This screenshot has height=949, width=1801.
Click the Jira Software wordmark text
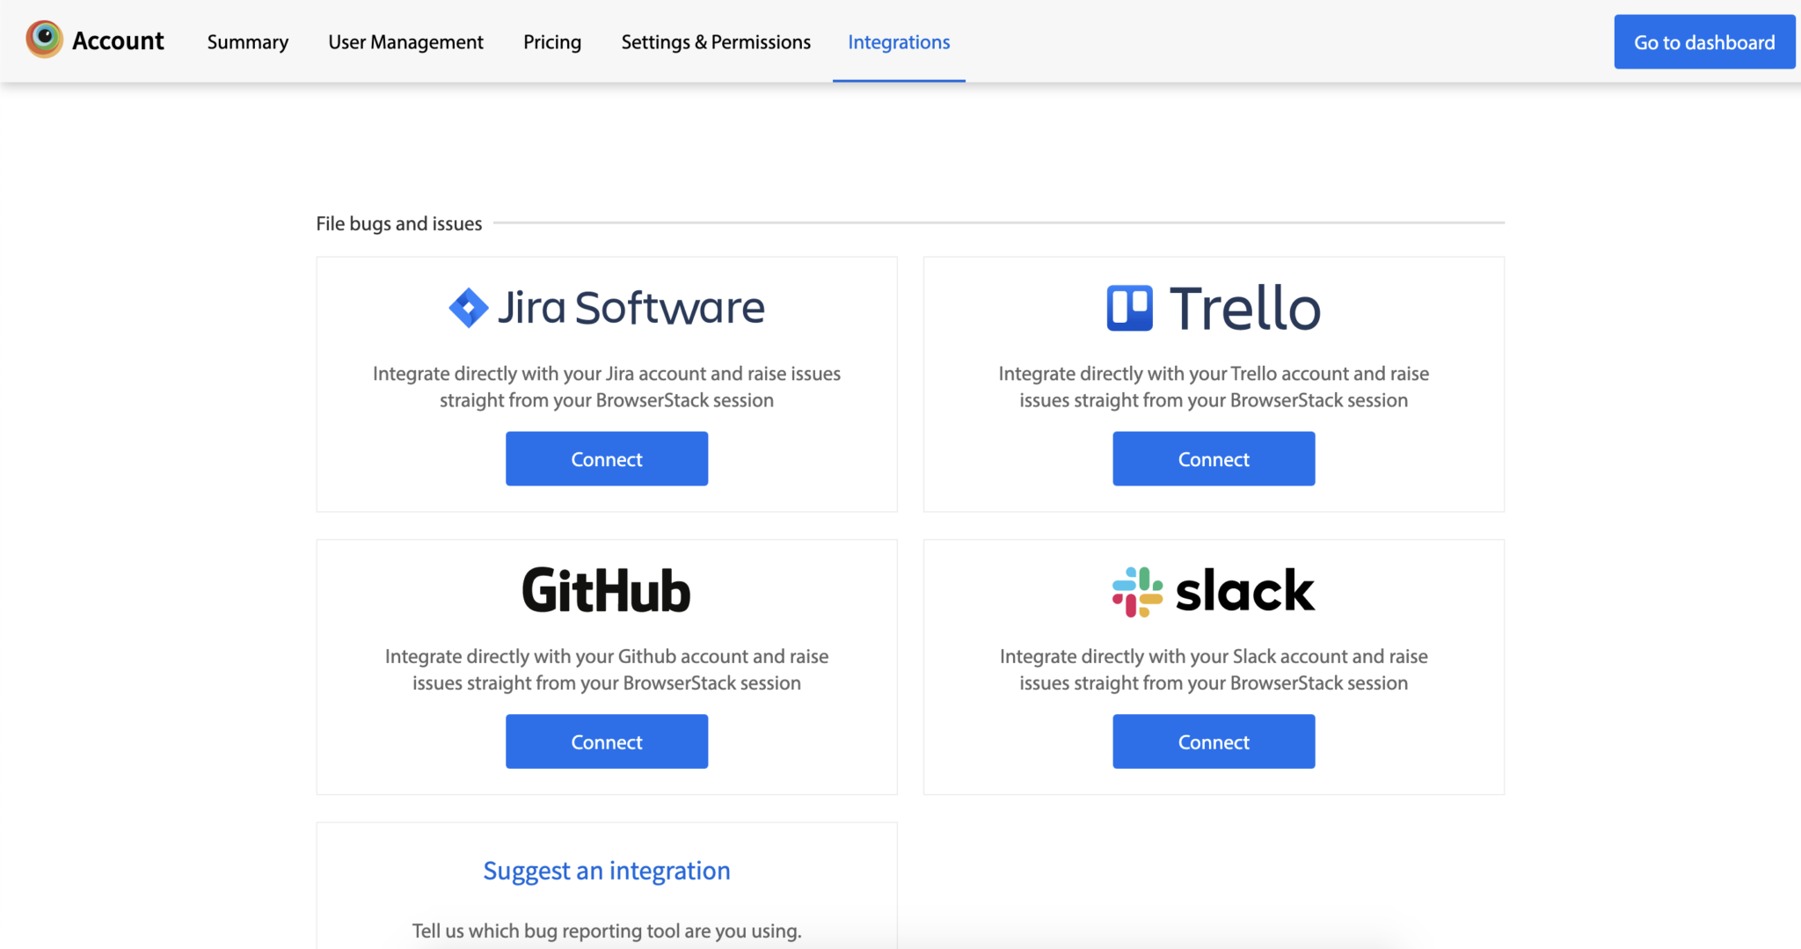coord(631,308)
